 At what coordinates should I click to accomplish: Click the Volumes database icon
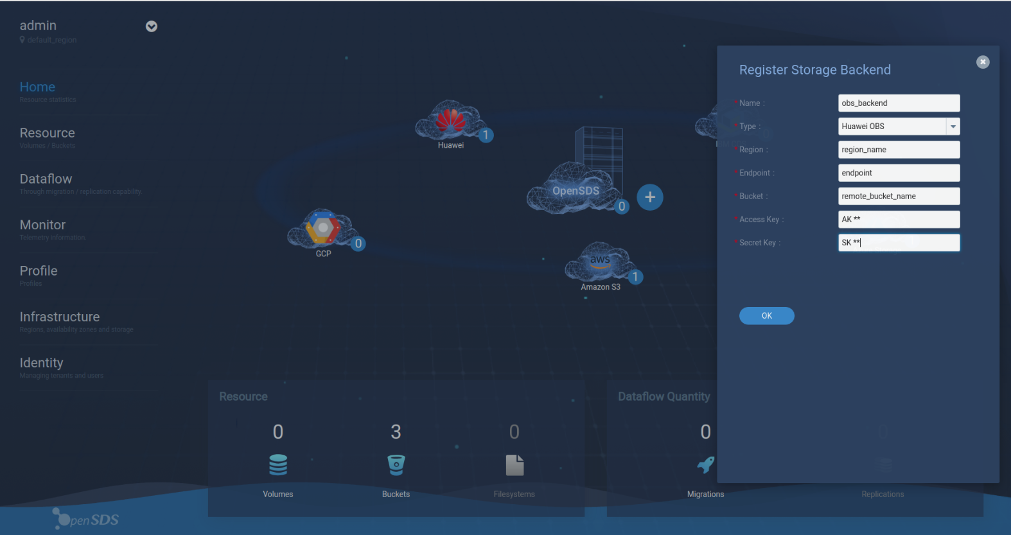coord(278,465)
